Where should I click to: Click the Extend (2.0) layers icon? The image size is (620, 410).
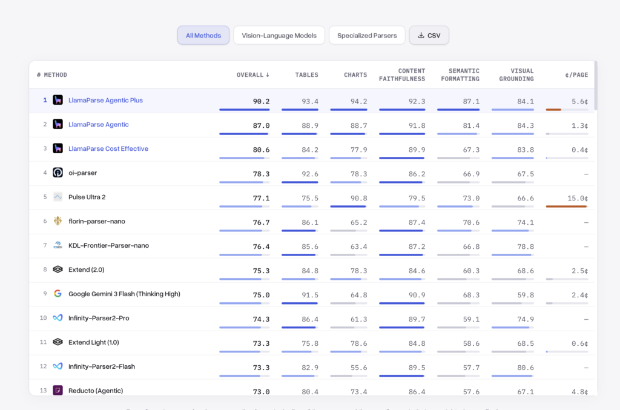pyautogui.click(x=58, y=269)
